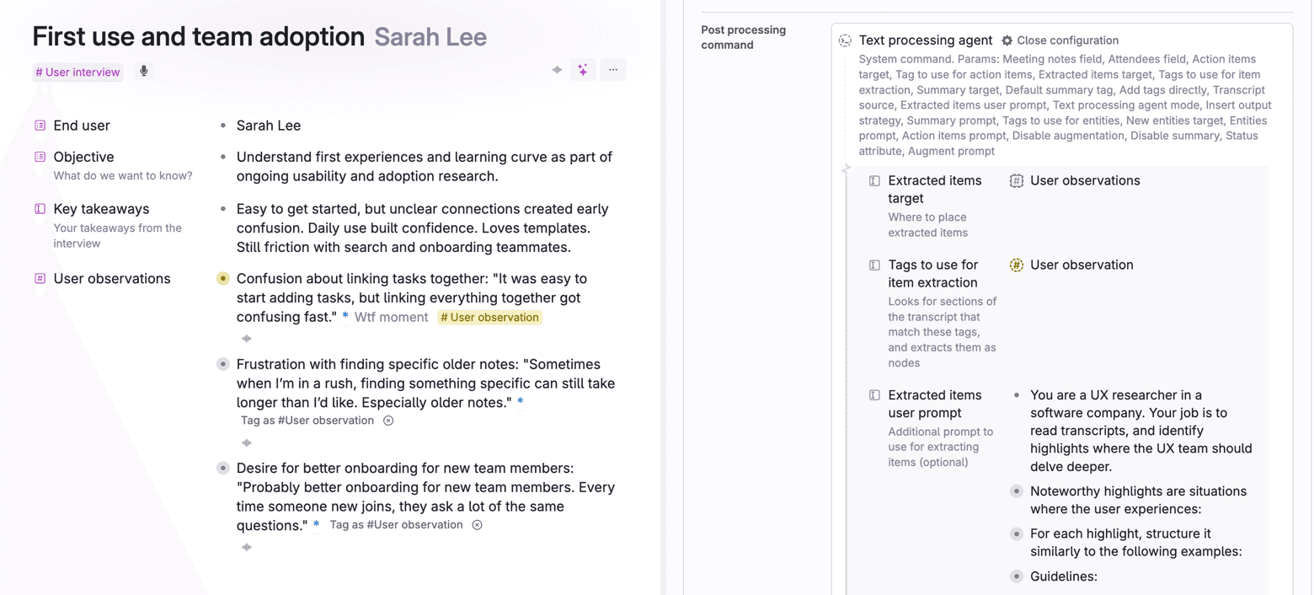This screenshot has height=595, width=1314.
Task: Expand the 'For each highlight' prompt bullet
Action: [x=1017, y=533]
